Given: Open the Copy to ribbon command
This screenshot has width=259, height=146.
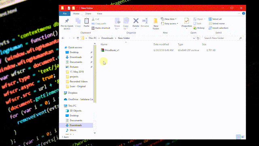Looking at the screenshot, I should click(x=126, y=24).
